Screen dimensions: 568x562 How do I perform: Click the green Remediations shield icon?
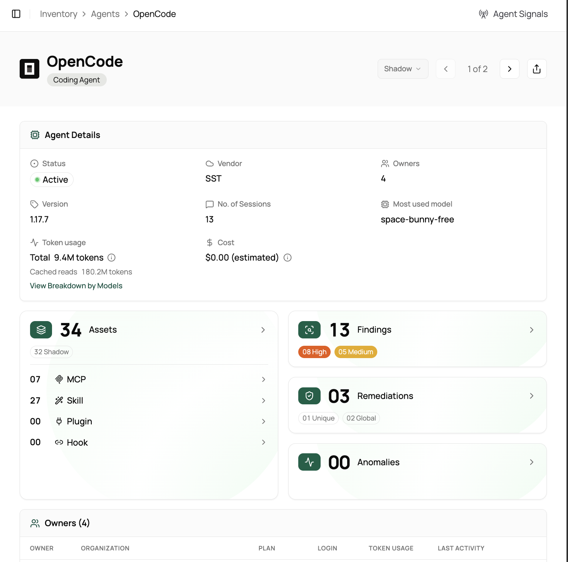coord(309,396)
